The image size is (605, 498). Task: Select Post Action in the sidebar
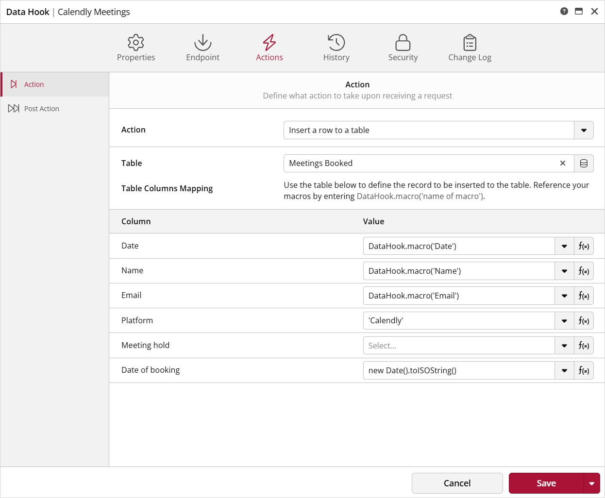pyautogui.click(x=55, y=109)
